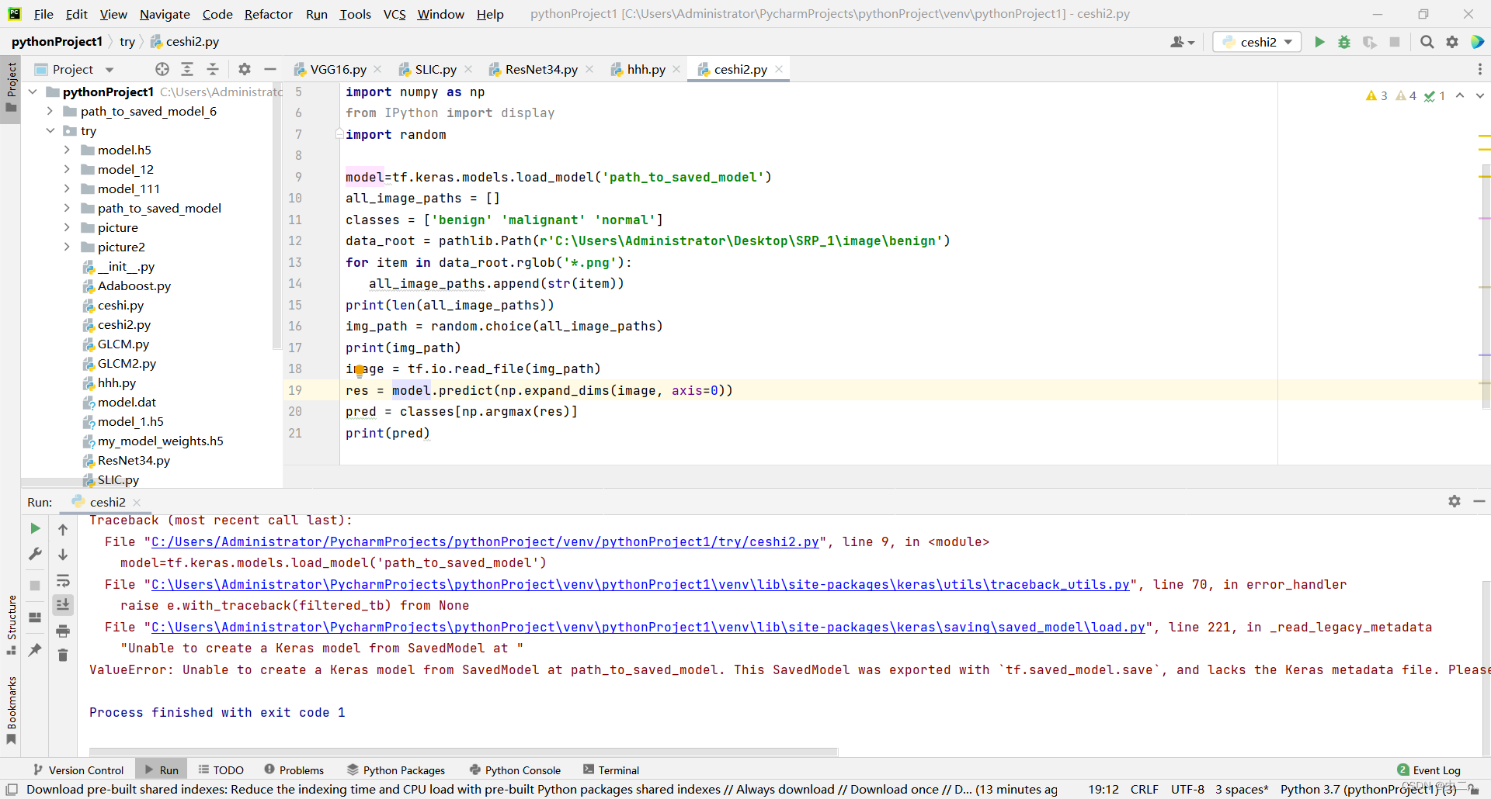Print console output via printer icon
Viewport: 1491px width, 799px height.
coord(63,631)
